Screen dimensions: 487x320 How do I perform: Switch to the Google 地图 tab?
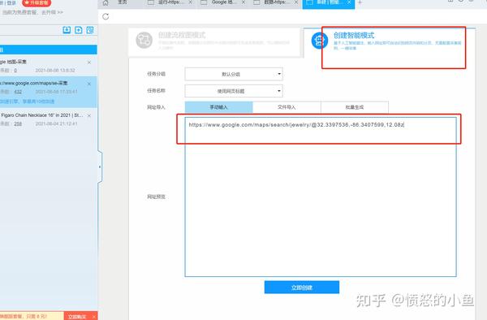[222, 2]
